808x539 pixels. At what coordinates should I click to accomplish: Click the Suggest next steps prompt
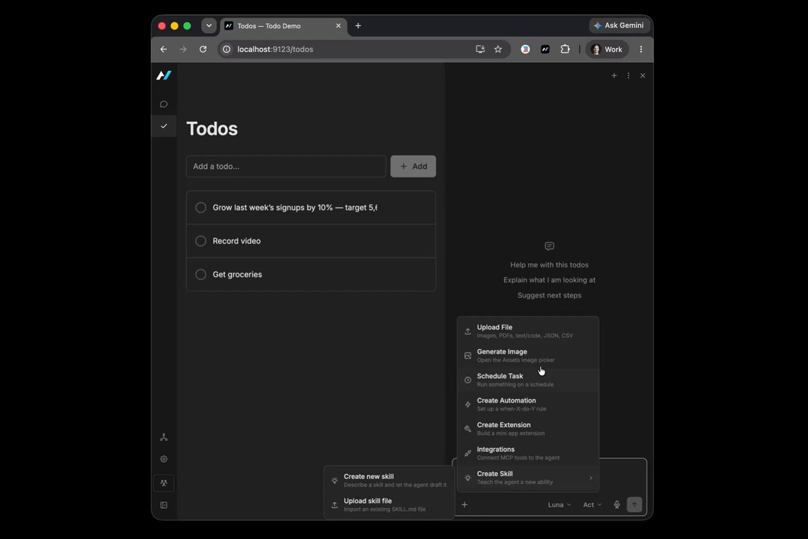(549, 295)
